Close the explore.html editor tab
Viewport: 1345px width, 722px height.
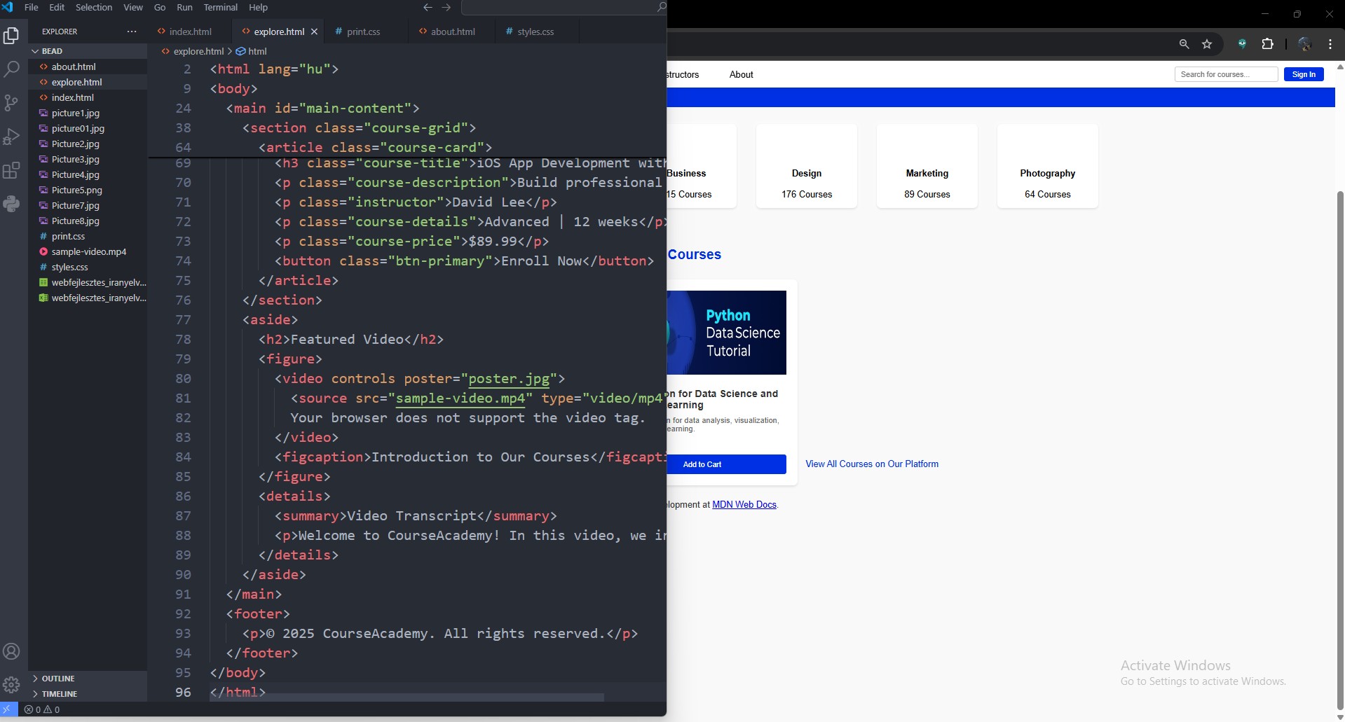314,32
